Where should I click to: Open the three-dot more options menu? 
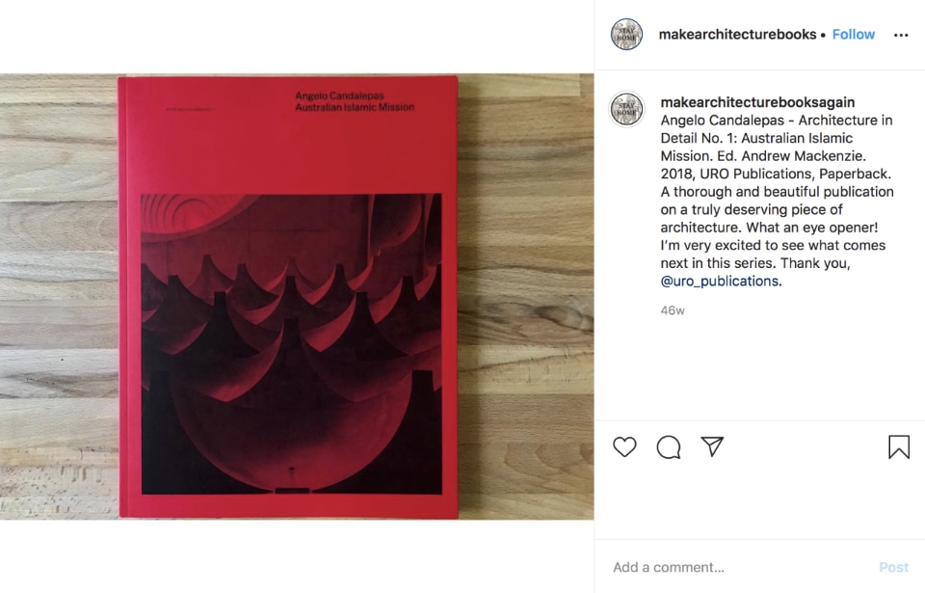click(901, 36)
